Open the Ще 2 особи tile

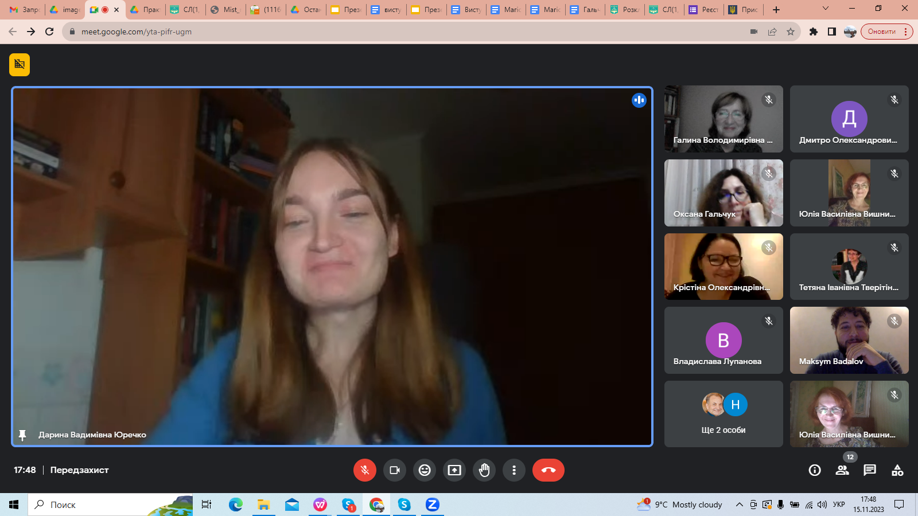(x=723, y=414)
